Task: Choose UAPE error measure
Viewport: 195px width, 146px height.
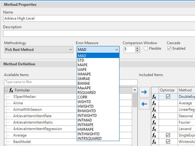Action: coord(98,69)
